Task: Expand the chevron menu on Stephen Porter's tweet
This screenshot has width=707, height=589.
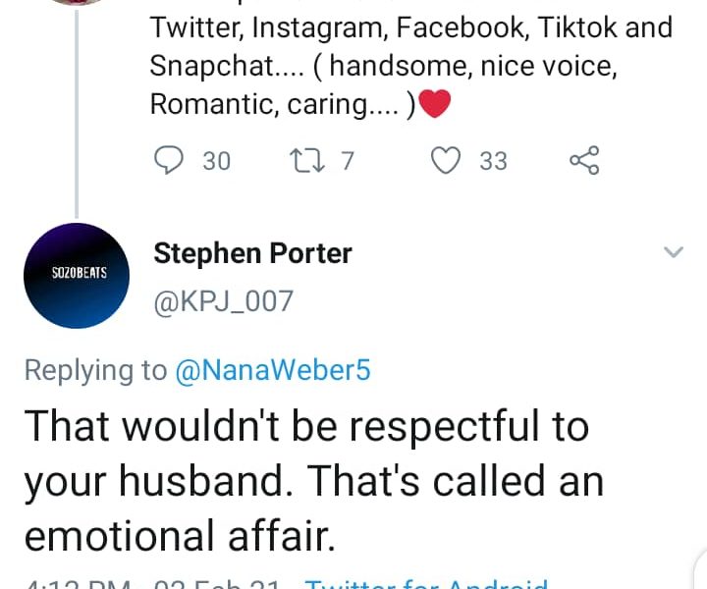Action: click(x=674, y=253)
